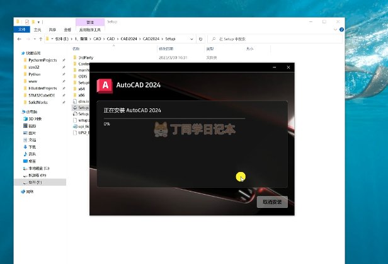Select the upi_list file icon
Screen dimensions: 388x264
click(x=75, y=127)
